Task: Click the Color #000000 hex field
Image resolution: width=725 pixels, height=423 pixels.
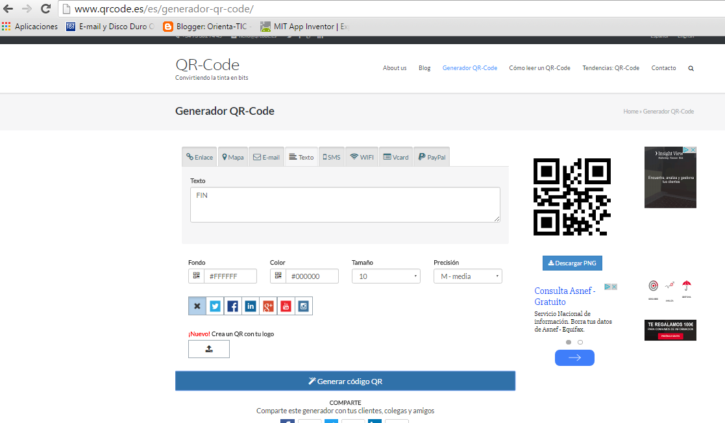Action: 312,276
